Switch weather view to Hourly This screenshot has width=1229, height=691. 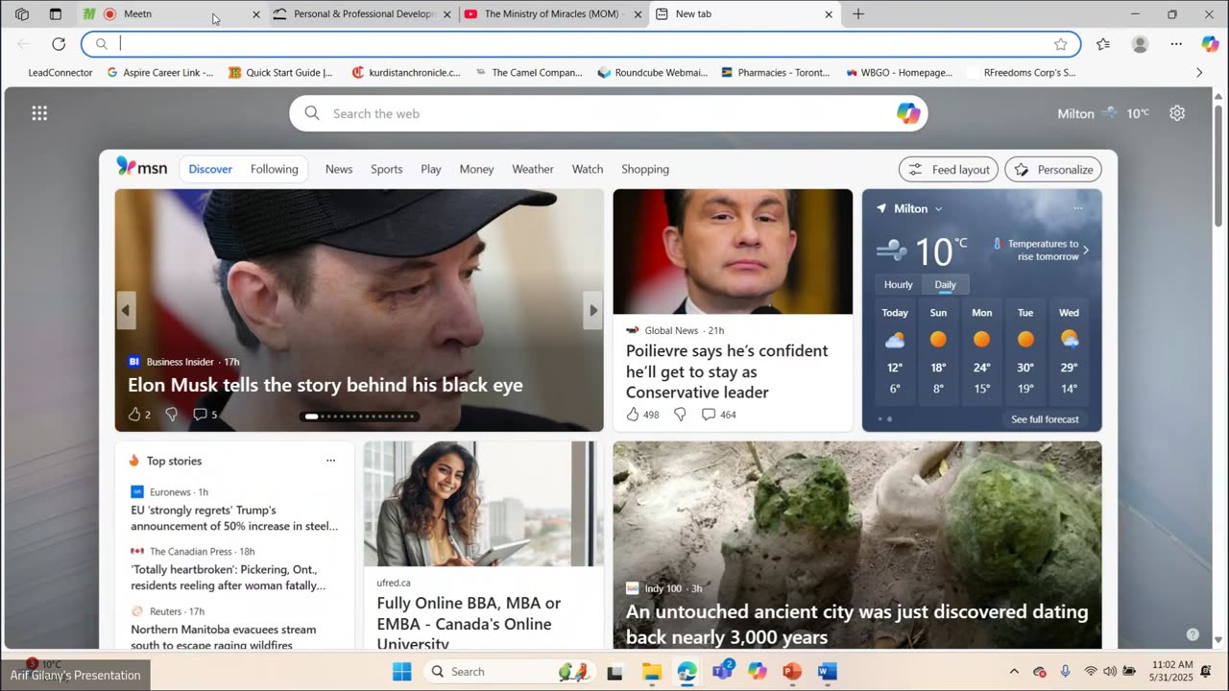pos(898,284)
